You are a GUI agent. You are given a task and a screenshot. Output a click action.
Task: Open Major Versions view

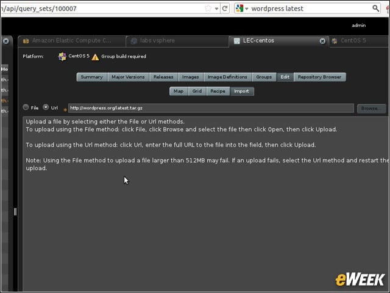[x=128, y=77]
